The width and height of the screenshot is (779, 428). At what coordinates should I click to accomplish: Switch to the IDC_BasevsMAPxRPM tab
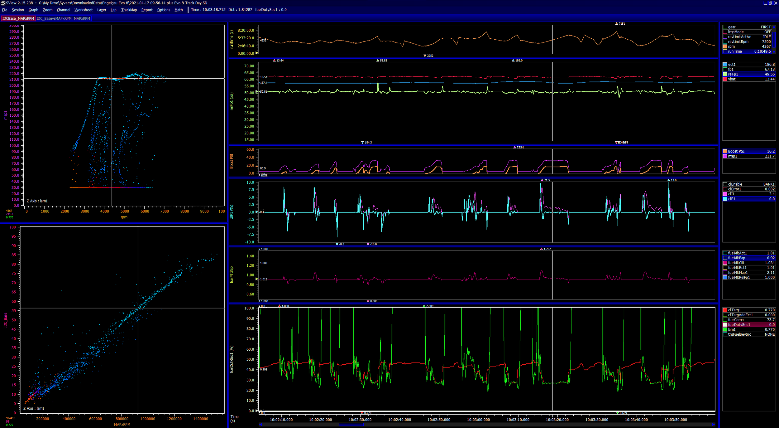54,18
